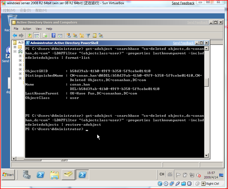This screenshot has width=228, height=189.
Task: Open Help via the blue question mark icon
Action: click(x=54, y=35)
